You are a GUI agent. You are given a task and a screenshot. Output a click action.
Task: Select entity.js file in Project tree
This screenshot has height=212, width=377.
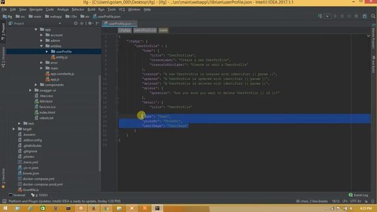tap(59, 57)
